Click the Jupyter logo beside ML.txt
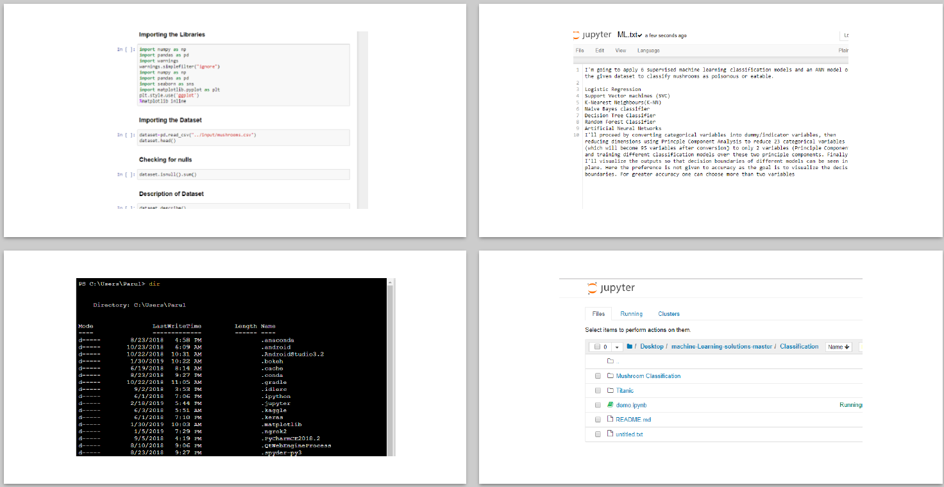Screen dimensions: 944x487 pos(593,35)
